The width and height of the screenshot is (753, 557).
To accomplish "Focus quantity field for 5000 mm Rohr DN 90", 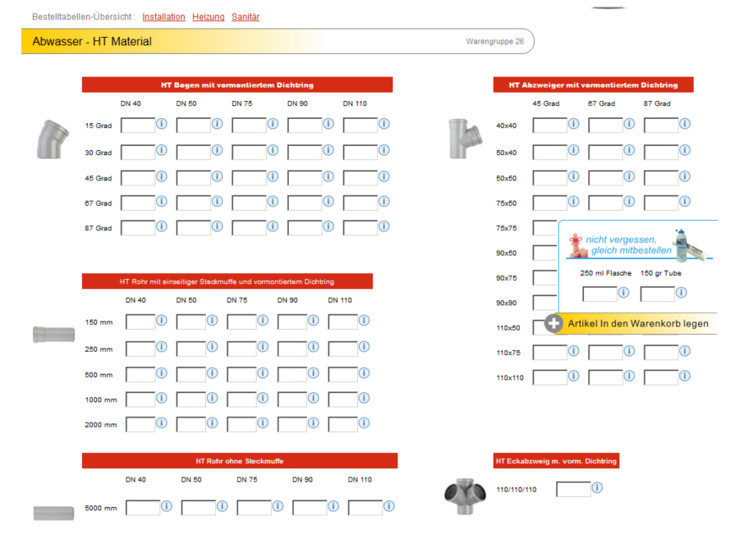I will pyautogui.click(x=310, y=508).
